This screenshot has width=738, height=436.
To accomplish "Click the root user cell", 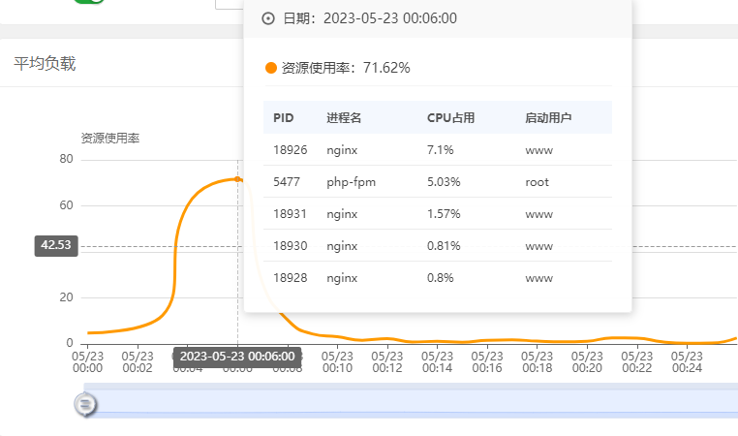I will (537, 182).
